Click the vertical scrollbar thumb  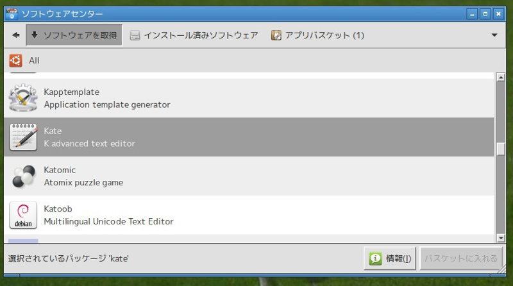[501, 149]
